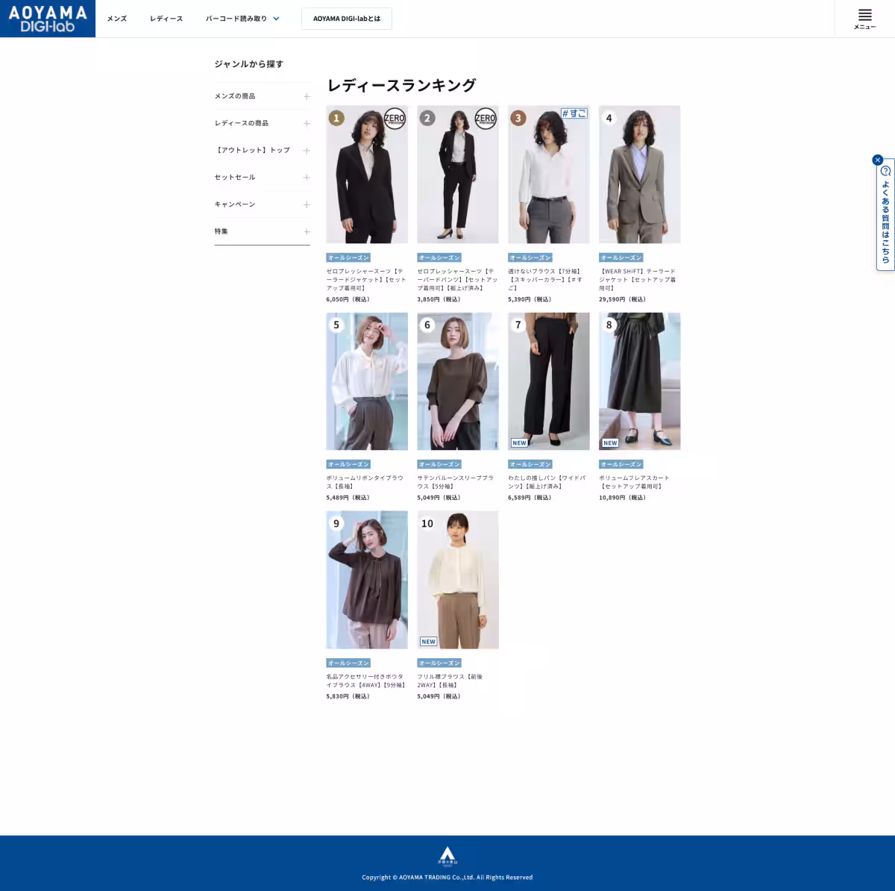
Task: Click 【WEAR SHIFT】テーラードジャケット product link
Action: tap(638, 280)
